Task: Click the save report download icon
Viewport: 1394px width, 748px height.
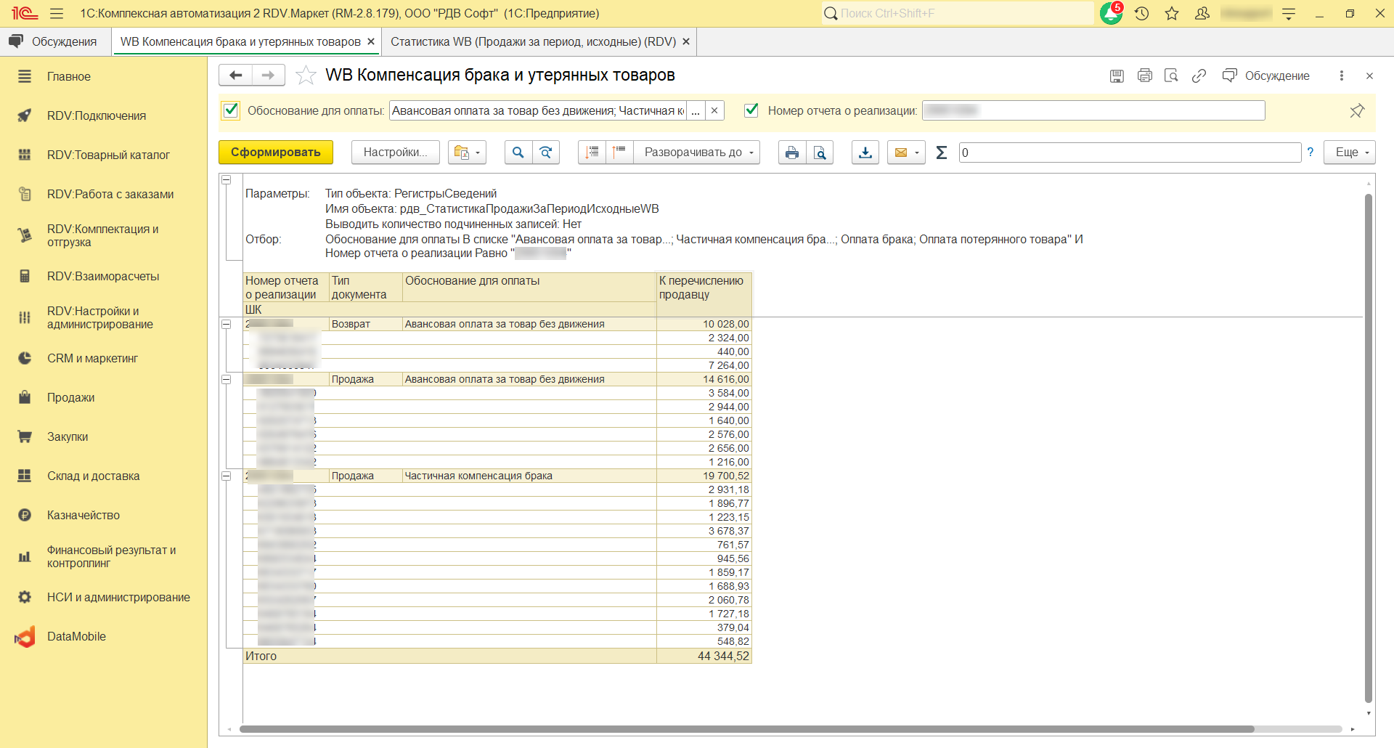Action: point(865,153)
